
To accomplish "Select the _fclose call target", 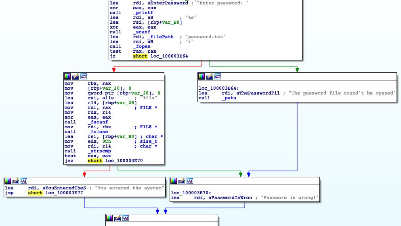I will point(98,132).
